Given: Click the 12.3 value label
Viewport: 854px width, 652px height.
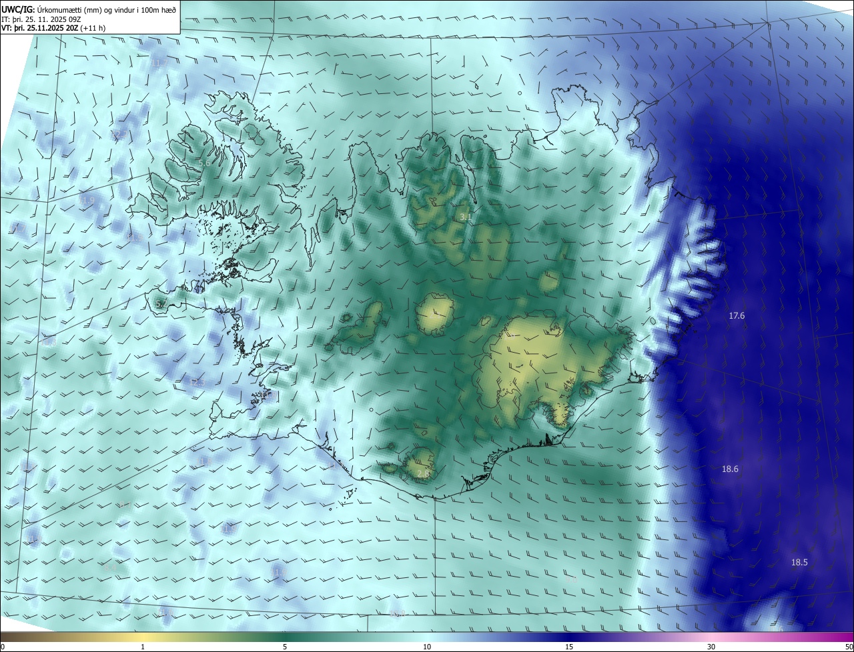Looking at the screenshot, I should click(x=196, y=383).
